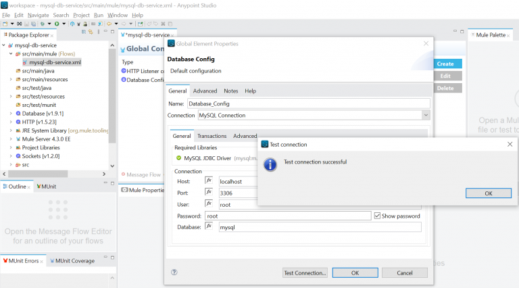
Task: Click the Test Connection... button
Action: tap(305, 272)
